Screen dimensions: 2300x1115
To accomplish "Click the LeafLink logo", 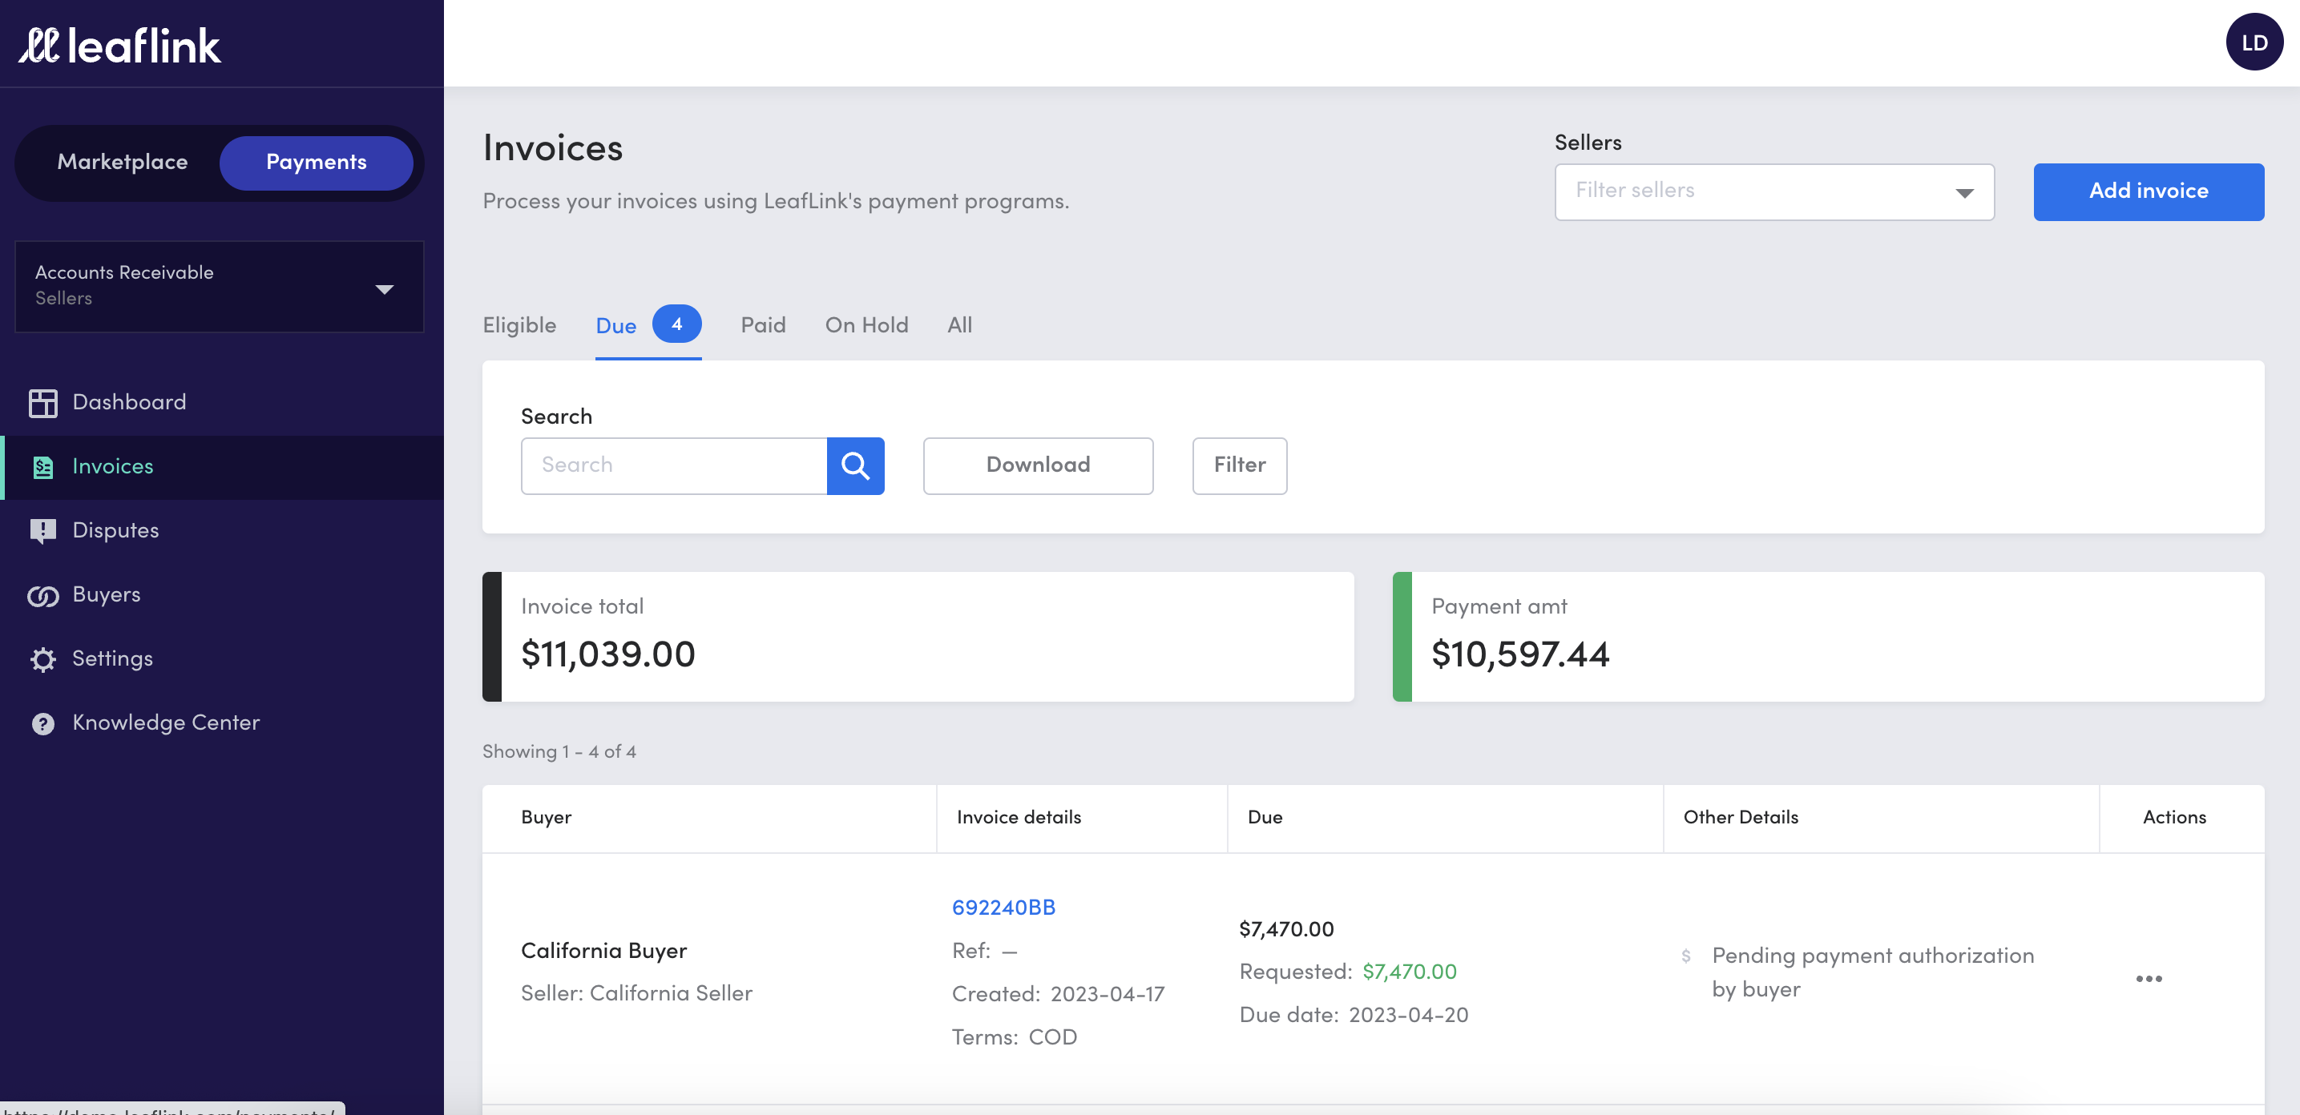I will (x=119, y=45).
